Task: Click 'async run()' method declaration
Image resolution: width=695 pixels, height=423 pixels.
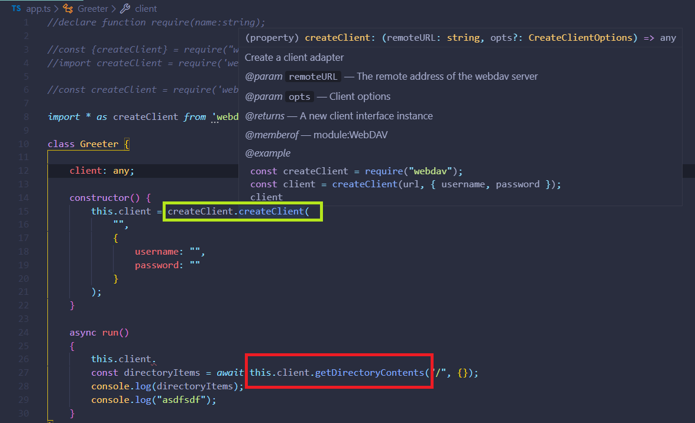Action: [x=99, y=332]
